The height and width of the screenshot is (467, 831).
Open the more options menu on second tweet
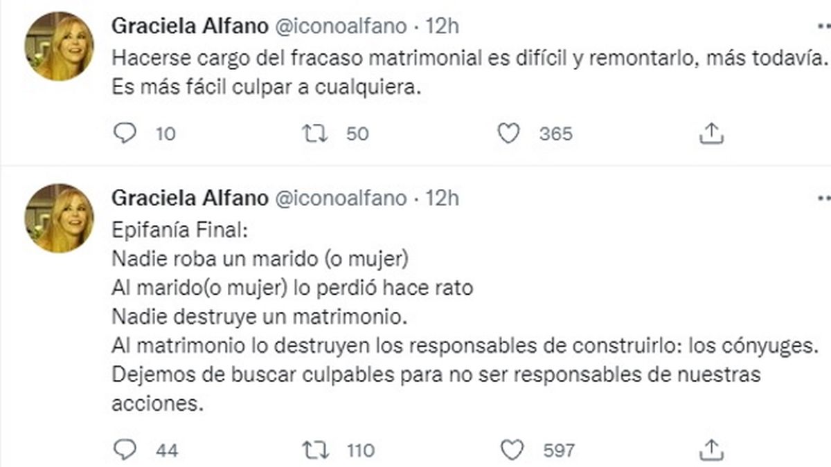[x=823, y=199]
